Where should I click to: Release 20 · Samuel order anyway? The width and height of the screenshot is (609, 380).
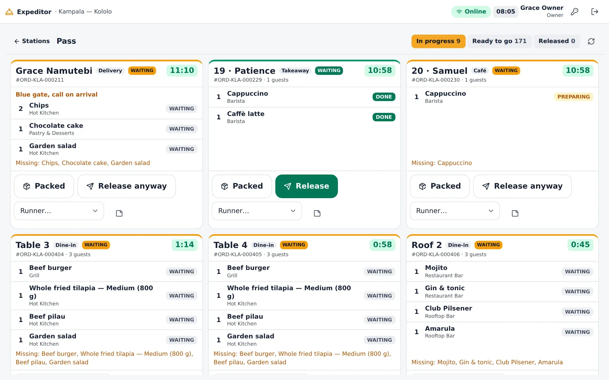point(522,186)
